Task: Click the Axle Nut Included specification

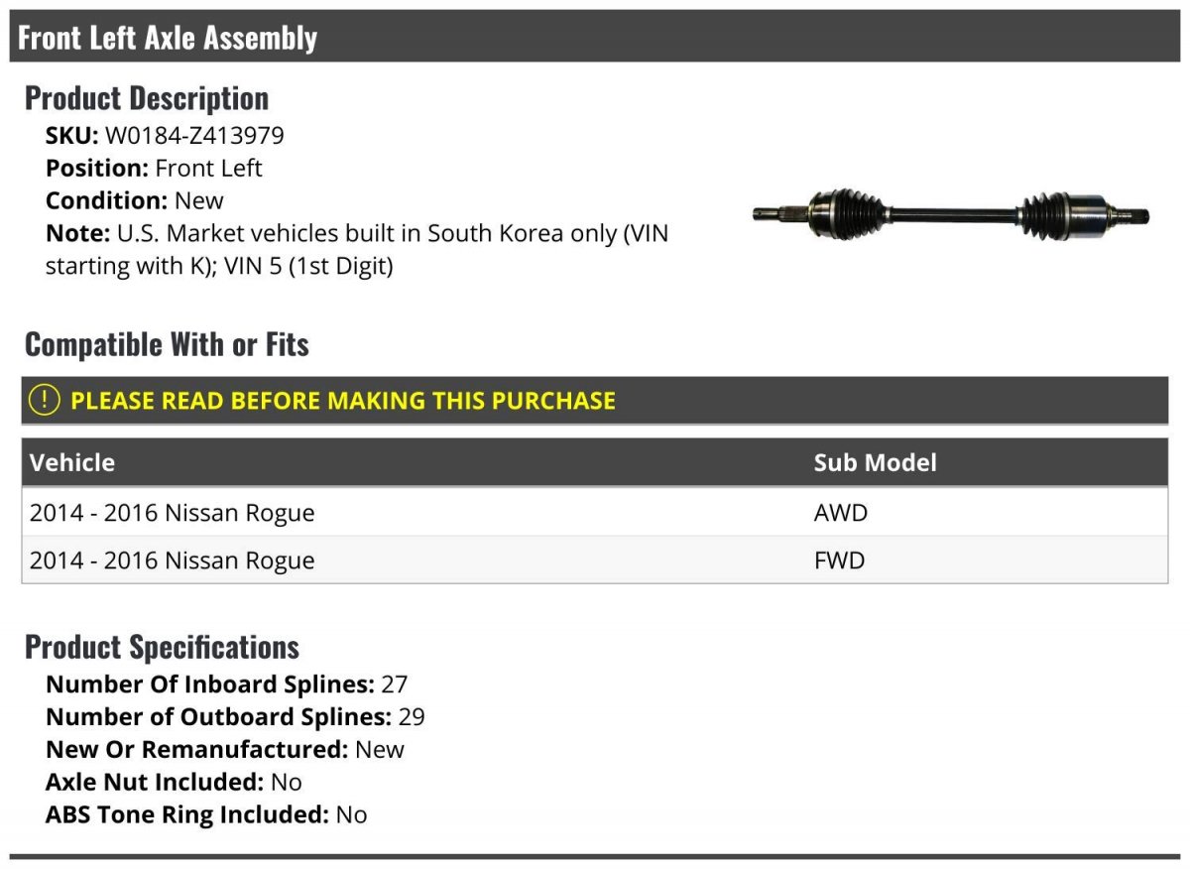Action: point(174,782)
